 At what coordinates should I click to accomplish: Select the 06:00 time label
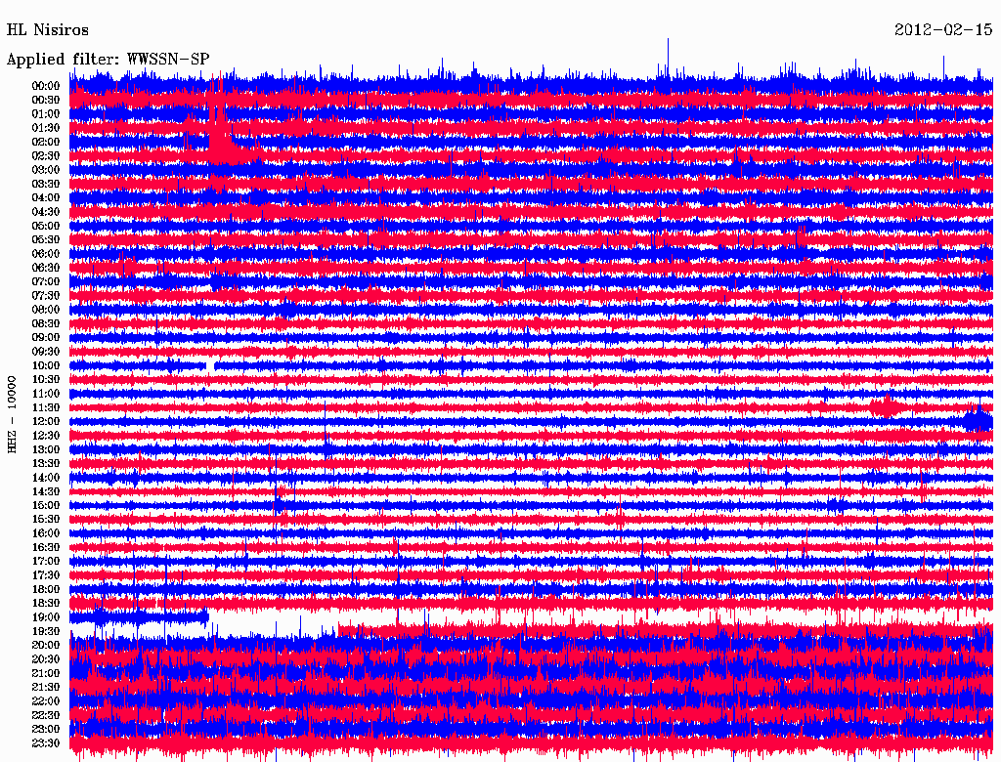46,254
